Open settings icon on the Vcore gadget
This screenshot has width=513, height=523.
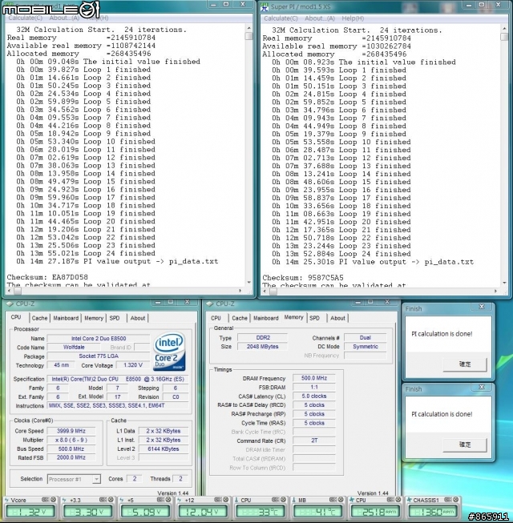pos(45,500)
